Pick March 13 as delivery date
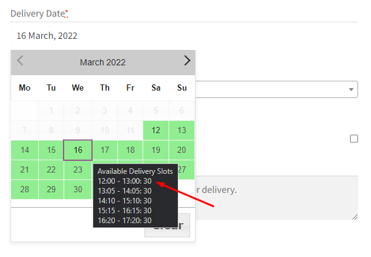 click(x=181, y=130)
